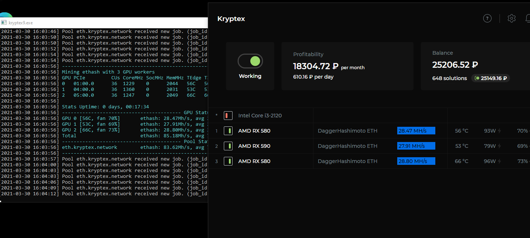Click the 28.80 MH/s hashrate bar
530x238 pixels.
[x=416, y=161]
